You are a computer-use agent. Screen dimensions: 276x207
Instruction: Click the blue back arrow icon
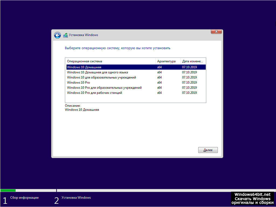point(57,35)
